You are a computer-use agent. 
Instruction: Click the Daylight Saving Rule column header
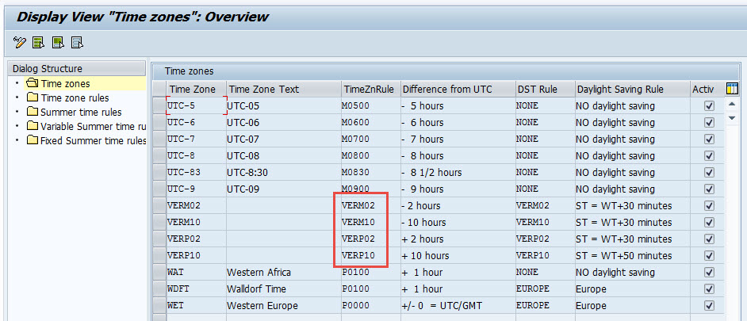pos(632,89)
